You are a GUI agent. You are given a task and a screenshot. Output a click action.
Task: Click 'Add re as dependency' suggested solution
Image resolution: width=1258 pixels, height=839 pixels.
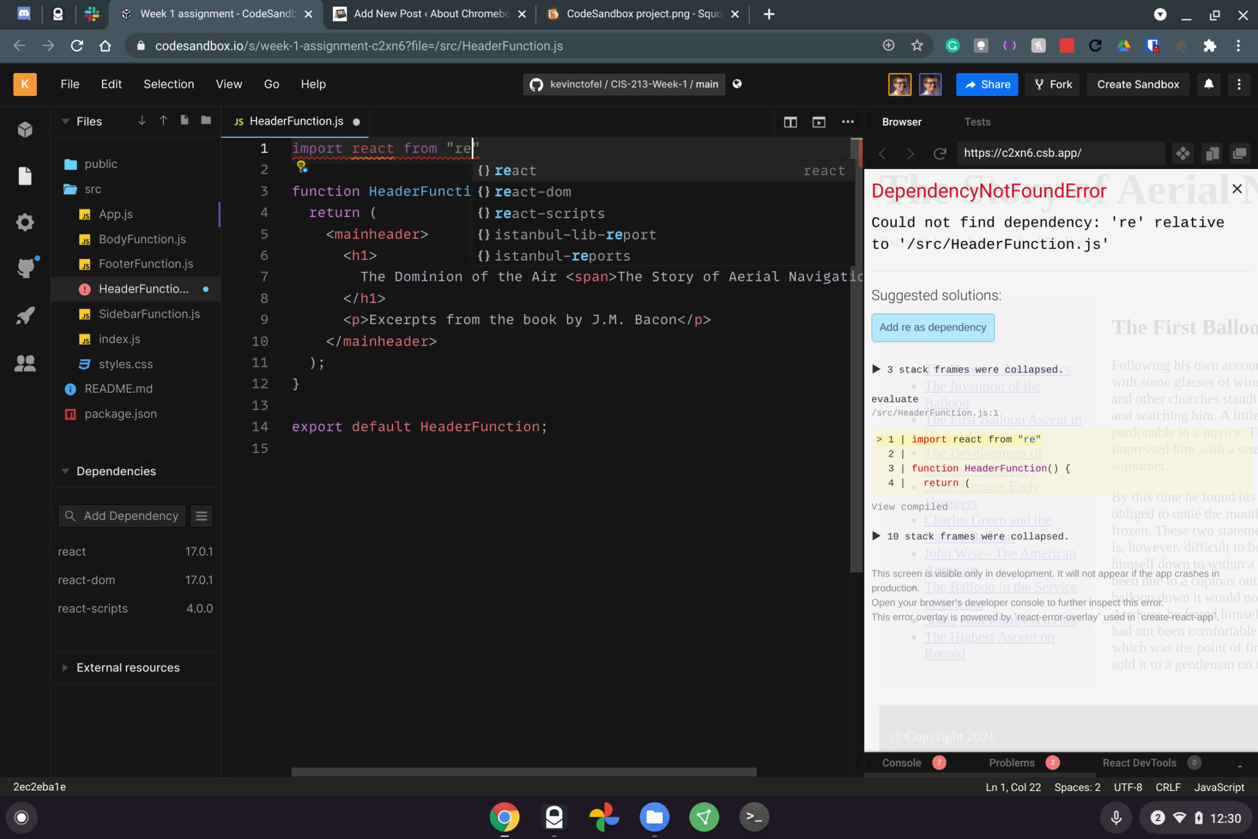tap(932, 327)
